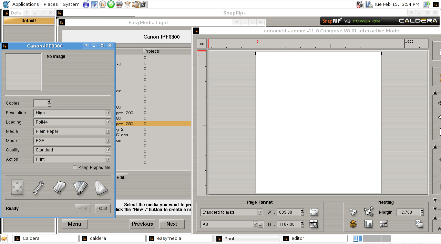Screen dimensions: 441x244
Task: Open the Applications menu
Action: pyautogui.click(x=25, y=4)
